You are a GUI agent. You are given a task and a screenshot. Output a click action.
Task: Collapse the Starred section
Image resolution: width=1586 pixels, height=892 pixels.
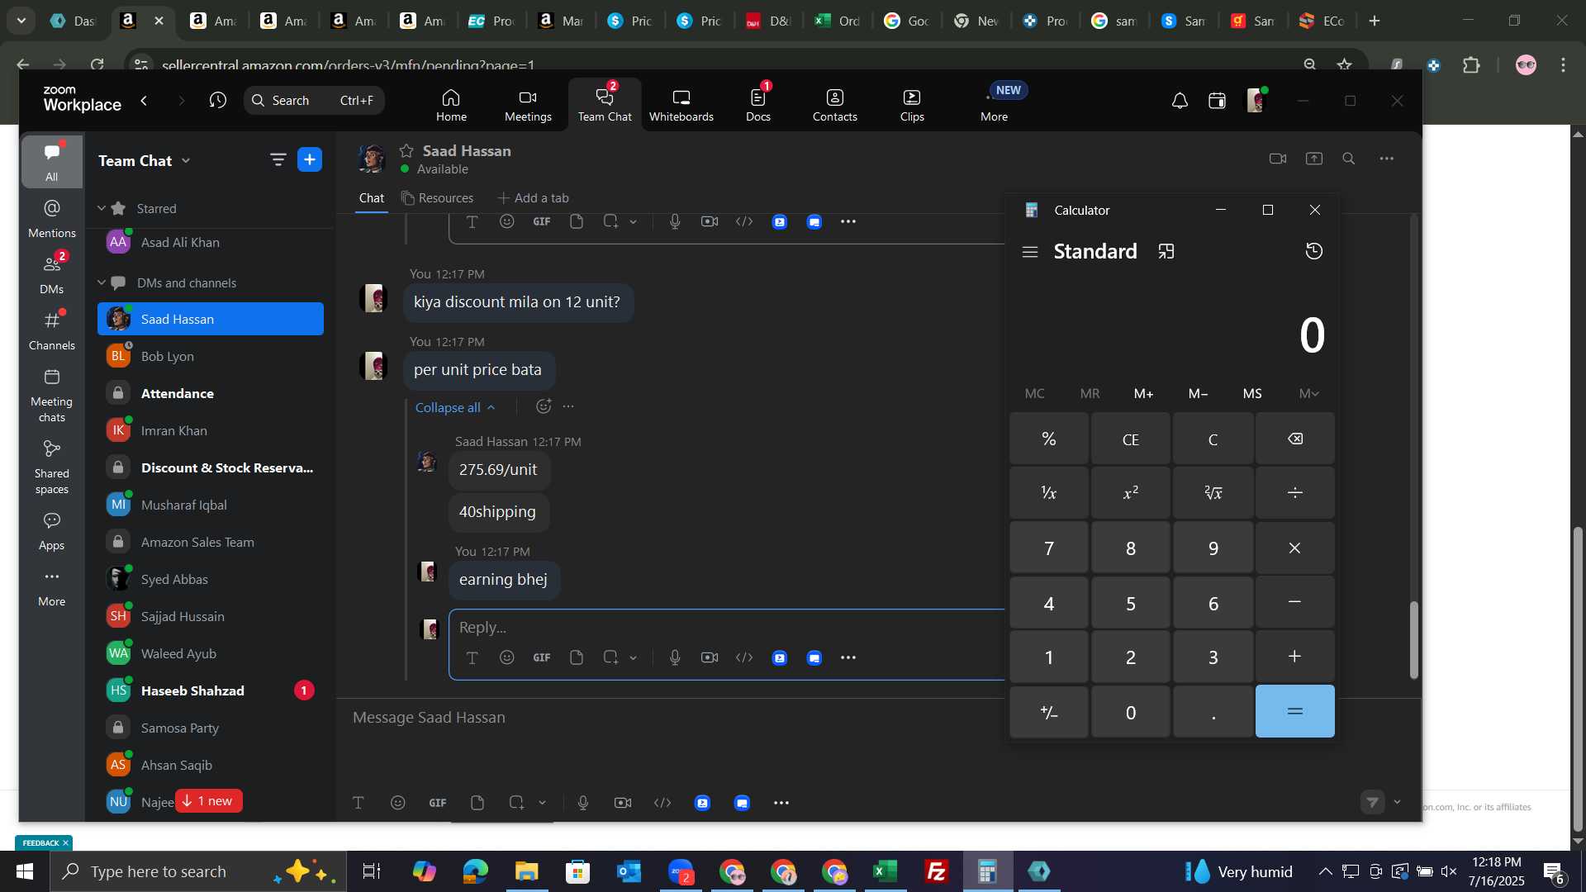(102, 208)
